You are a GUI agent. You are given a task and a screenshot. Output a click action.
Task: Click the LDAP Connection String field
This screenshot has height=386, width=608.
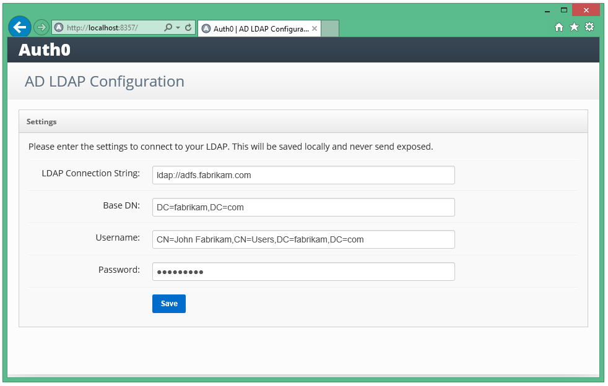click(303, 175)
